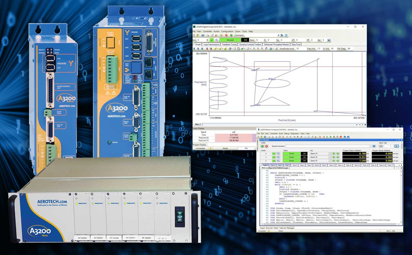The height and width of the screenshot is (255, 412).
Task: Switch to Feedback Tuning tab
Action: pos(229,44)
